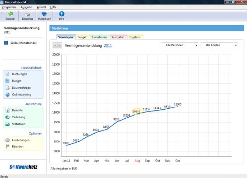Click the Zurück green arrow icon
Viewport: 247px width, 178px height.
(x=10, y=14)
